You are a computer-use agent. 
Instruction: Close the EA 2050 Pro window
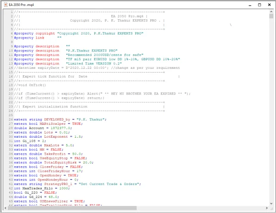pos(269,5)
